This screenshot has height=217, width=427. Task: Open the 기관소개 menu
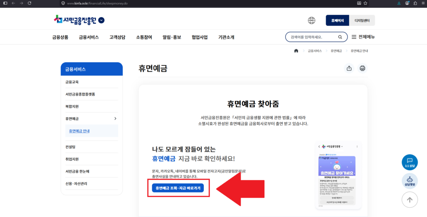226,37
